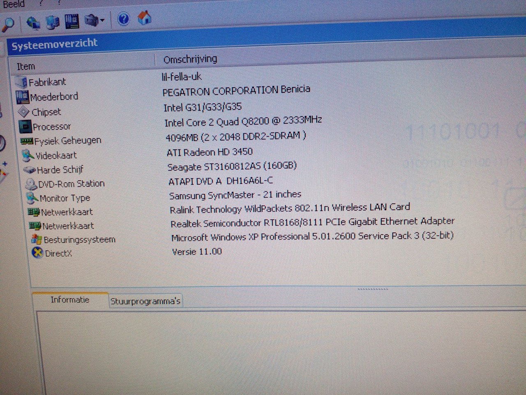The width and height of the screenshot is (526, 395).
Task: Select the value 'lil-fella-uk'
Action: pos(182,77)
